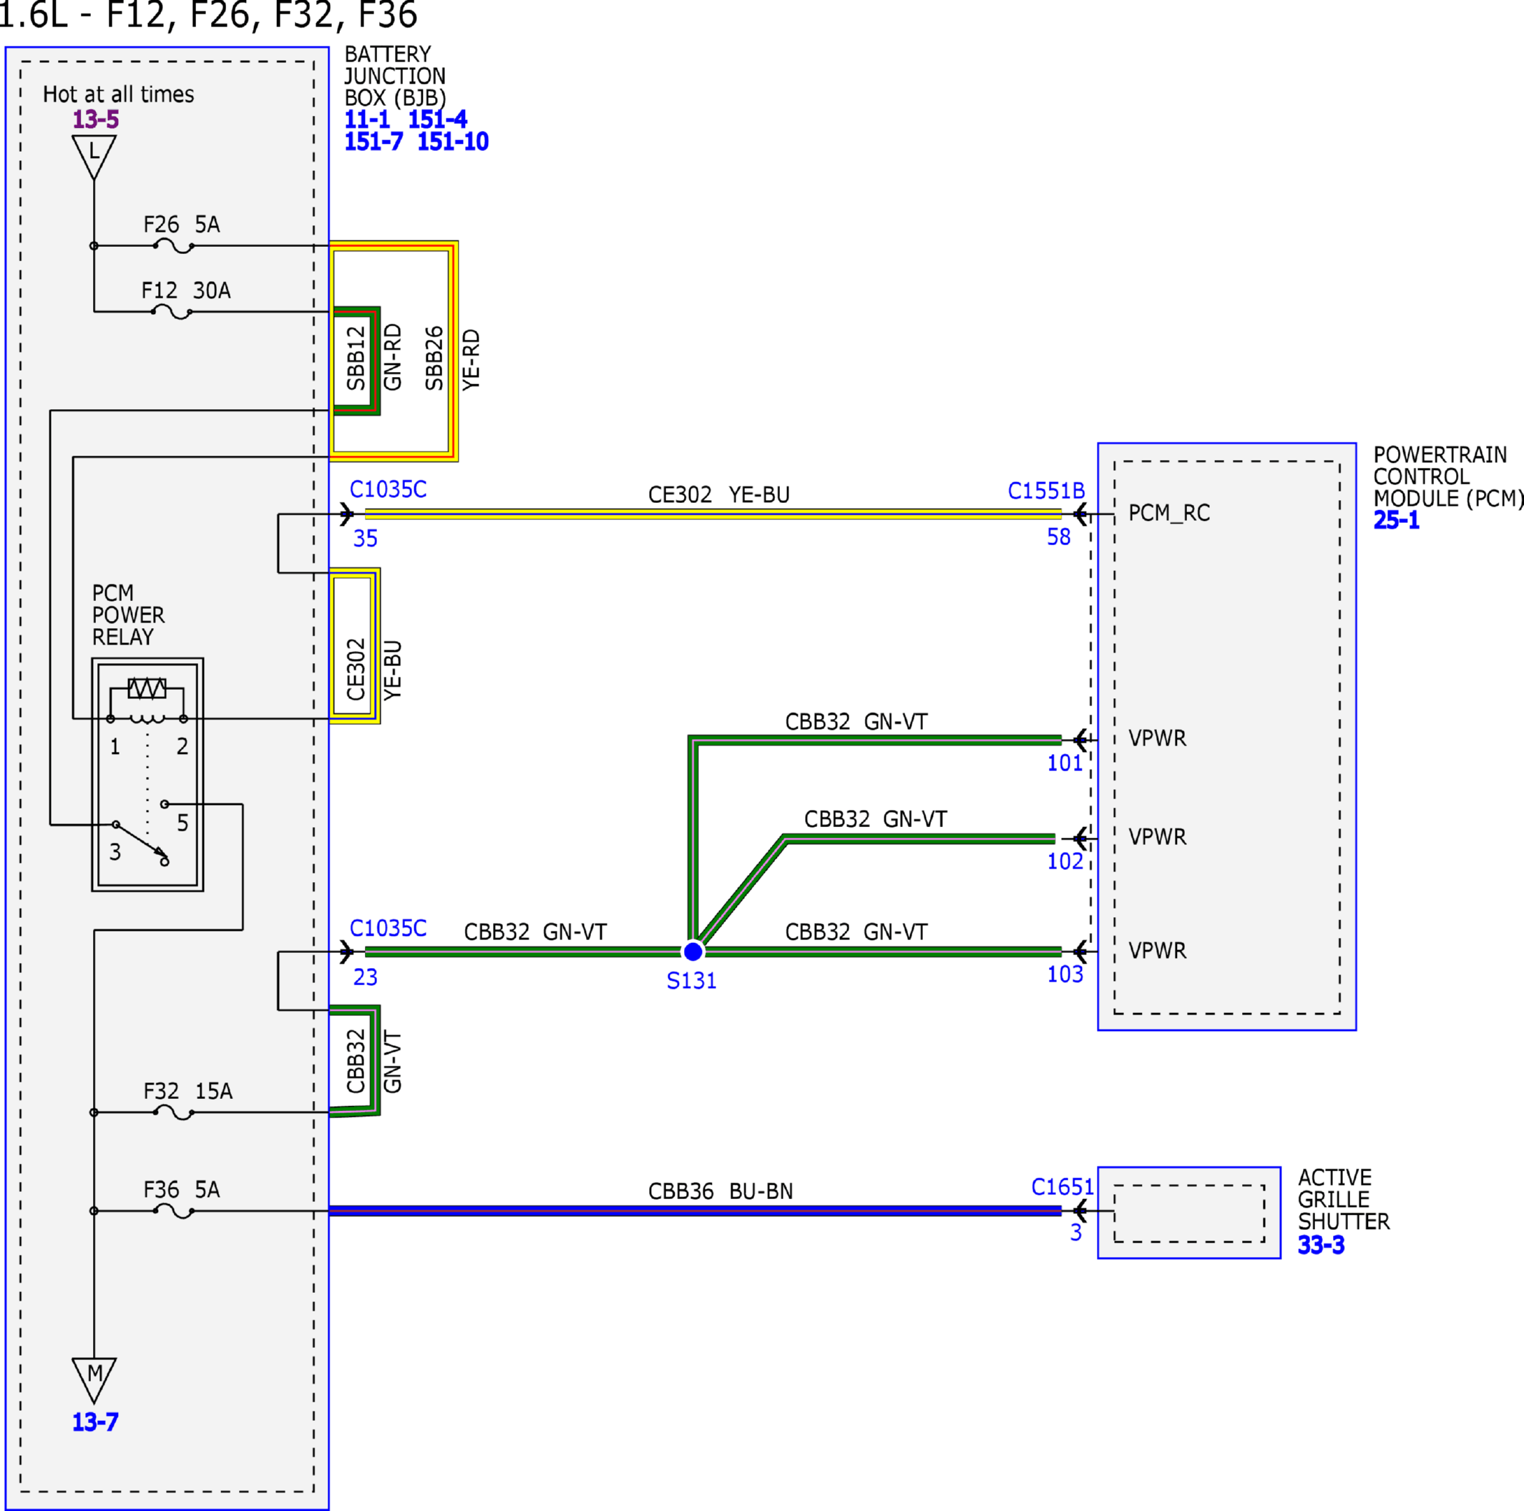
Task: Open the 13-7 page reference link
Action: 95,1422
